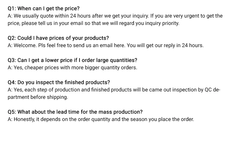Select the answer about order quantity and season
This screenshot has width=232, height=141.
point(101,119)
